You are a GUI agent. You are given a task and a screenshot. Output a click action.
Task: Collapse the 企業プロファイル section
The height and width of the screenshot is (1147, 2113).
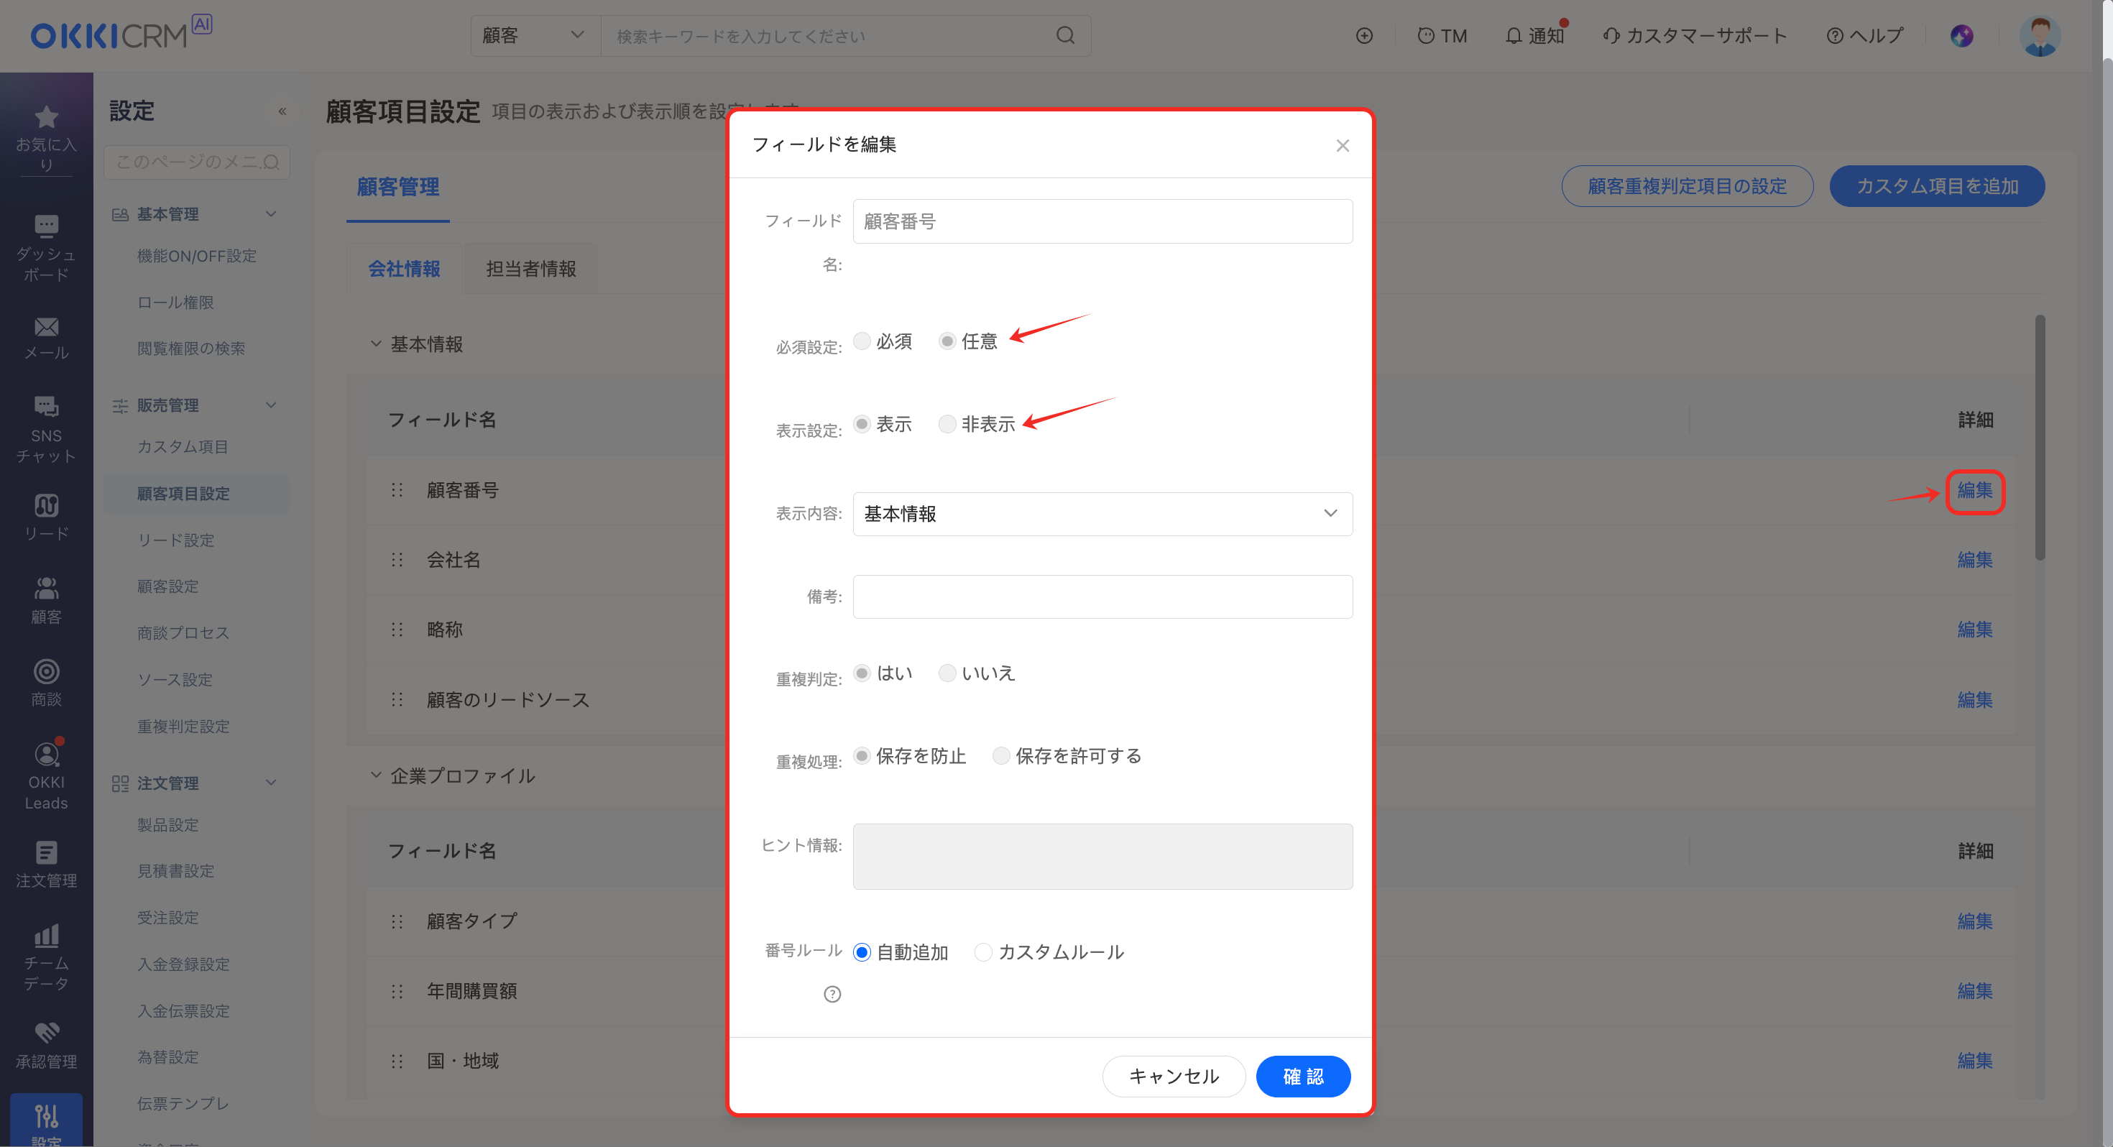[x=376, y=775]
